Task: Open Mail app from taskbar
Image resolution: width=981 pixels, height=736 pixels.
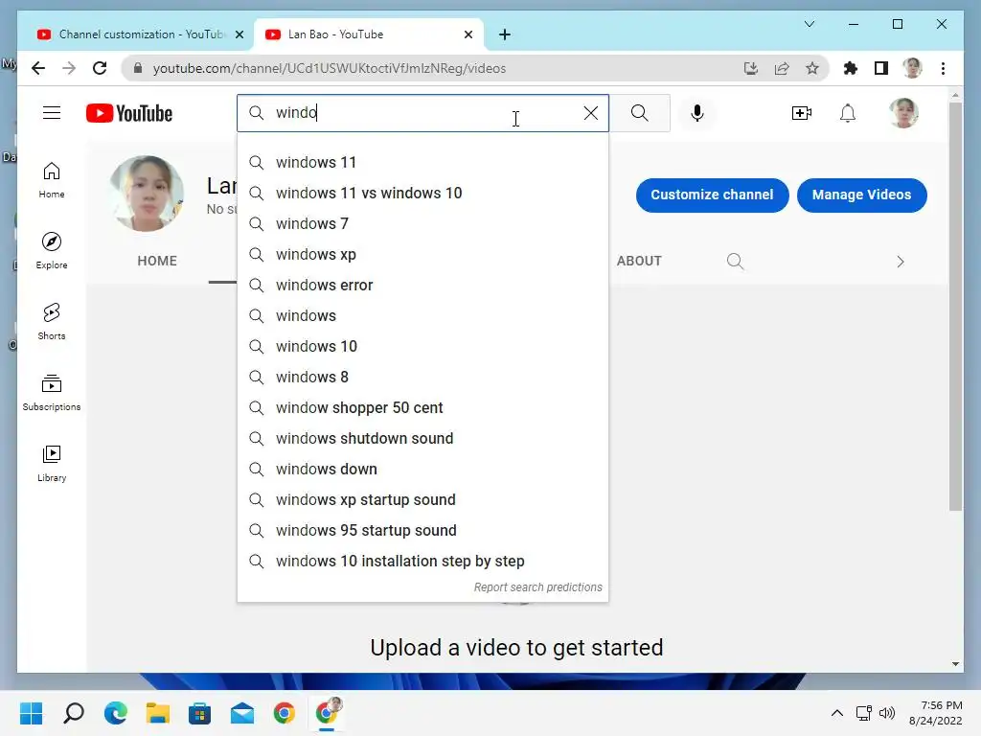Action: 242,713
